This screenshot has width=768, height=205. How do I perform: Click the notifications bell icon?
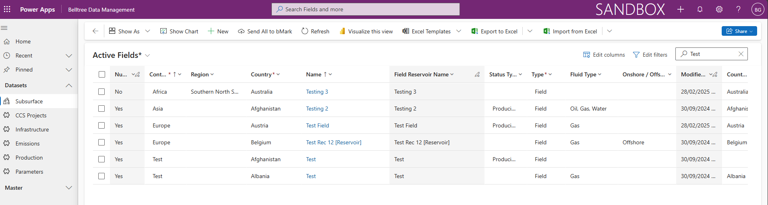coord(700,9)
